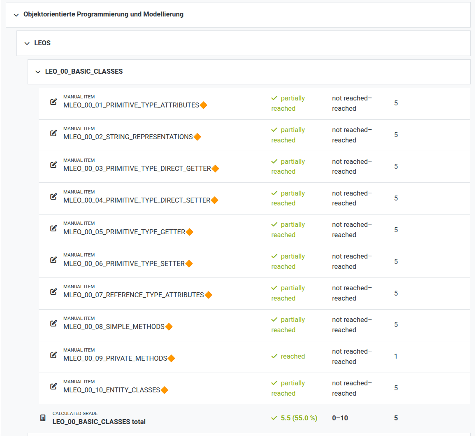Click edit icon for MLEO_00_01_PRIMITIVE_TYPE_ATTRIBUTES
476x436 pixels.
pyautogui.click(x=53, y=102)
